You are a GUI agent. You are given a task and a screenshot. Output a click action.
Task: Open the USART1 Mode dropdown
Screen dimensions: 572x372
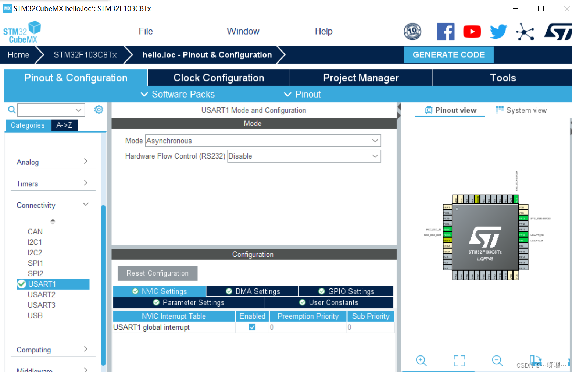[263, 141]
